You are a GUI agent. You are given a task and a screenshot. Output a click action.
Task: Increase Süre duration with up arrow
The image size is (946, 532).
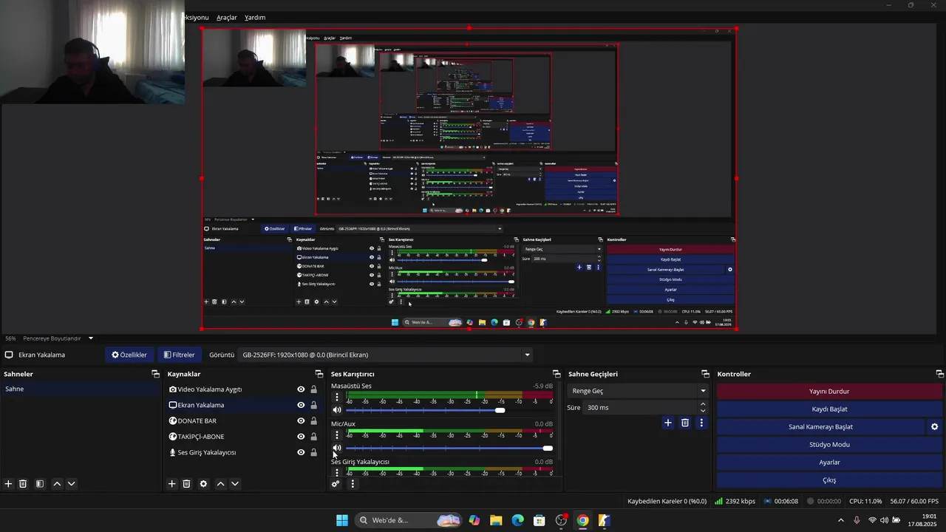[703, 404]
